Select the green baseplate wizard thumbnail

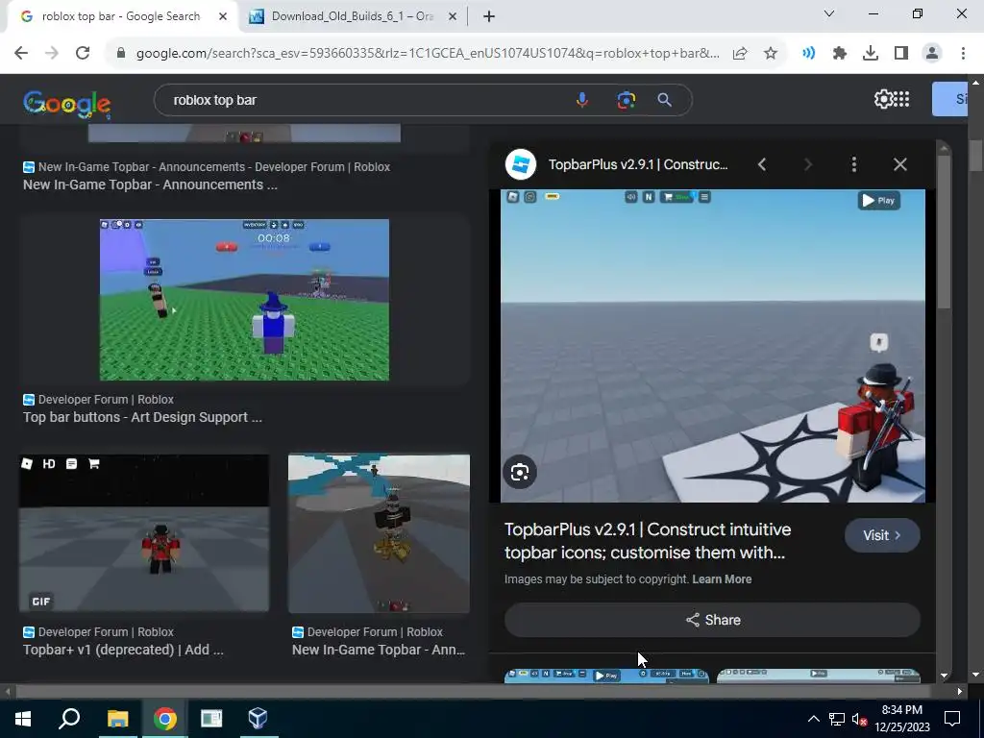[244, 300]
